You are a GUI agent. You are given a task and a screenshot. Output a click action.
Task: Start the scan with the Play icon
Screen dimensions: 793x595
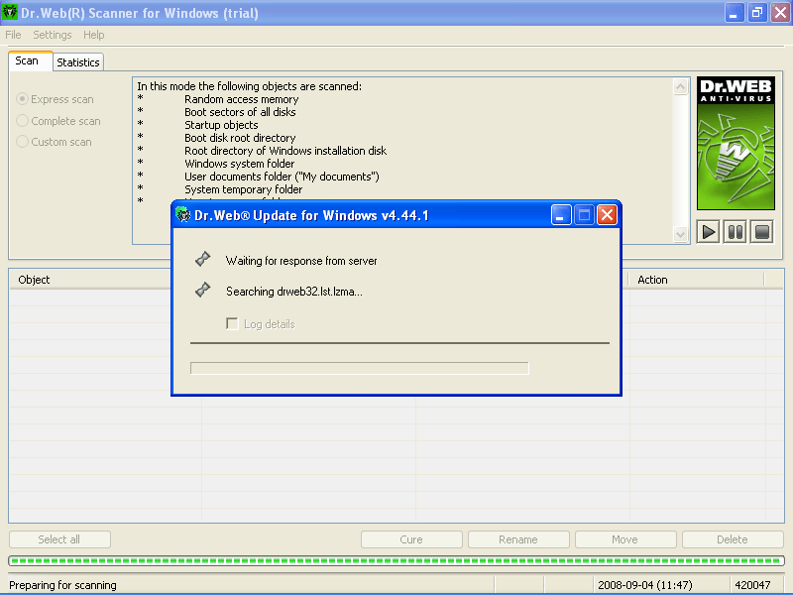pos(707,231)
